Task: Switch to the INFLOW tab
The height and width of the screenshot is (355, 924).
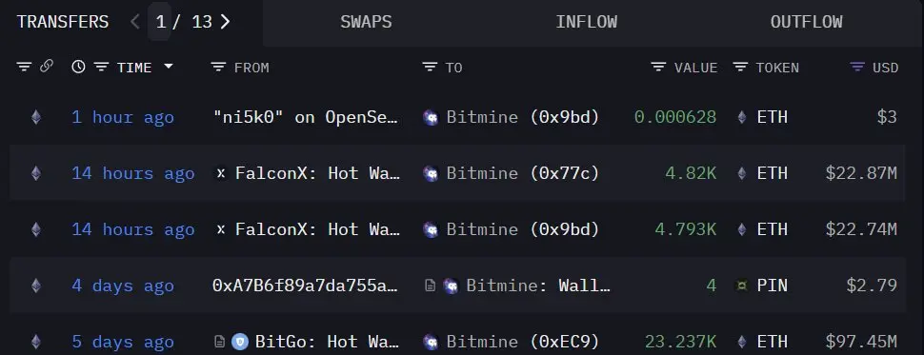Action: [x=587, y=22]
